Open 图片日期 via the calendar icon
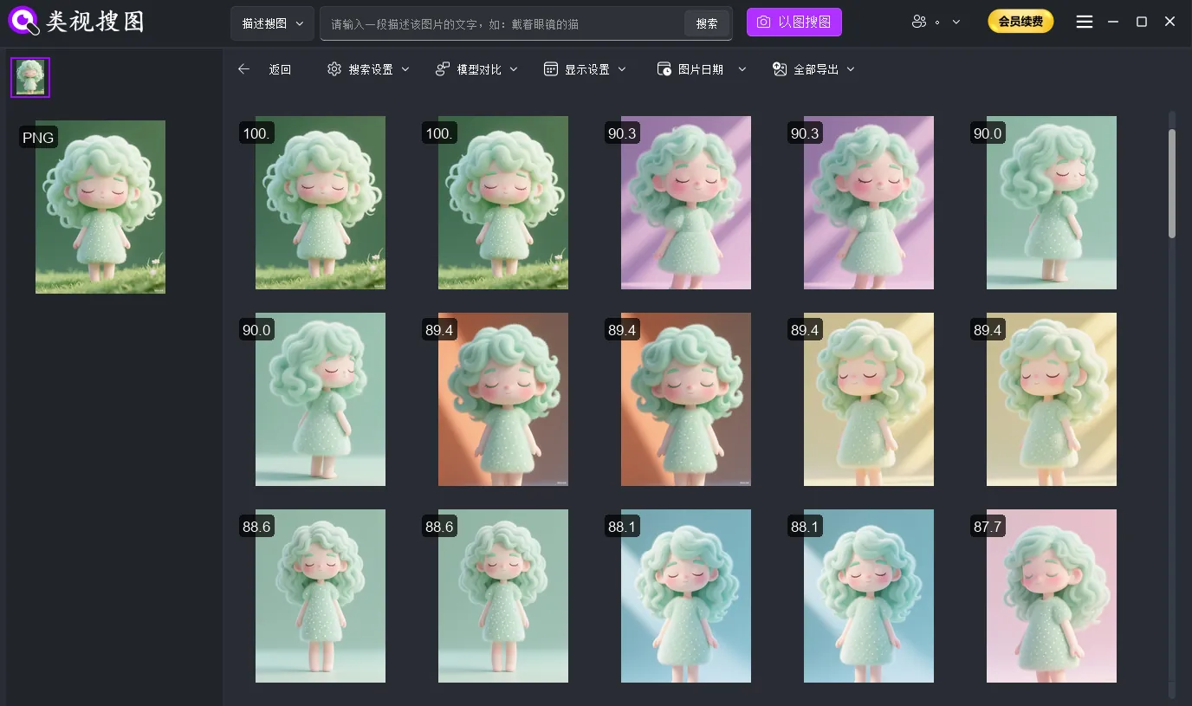This screenshot has width=1192, height=706. 664,69
